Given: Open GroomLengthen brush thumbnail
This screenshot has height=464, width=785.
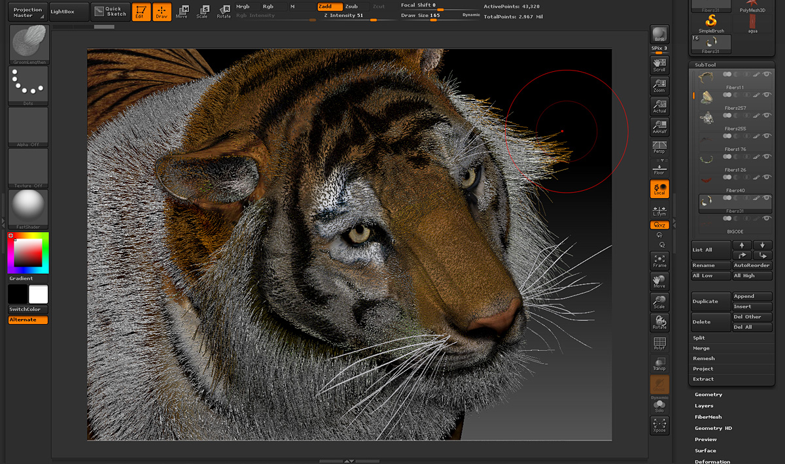Looking at the screenshot, I should [28, 44].
